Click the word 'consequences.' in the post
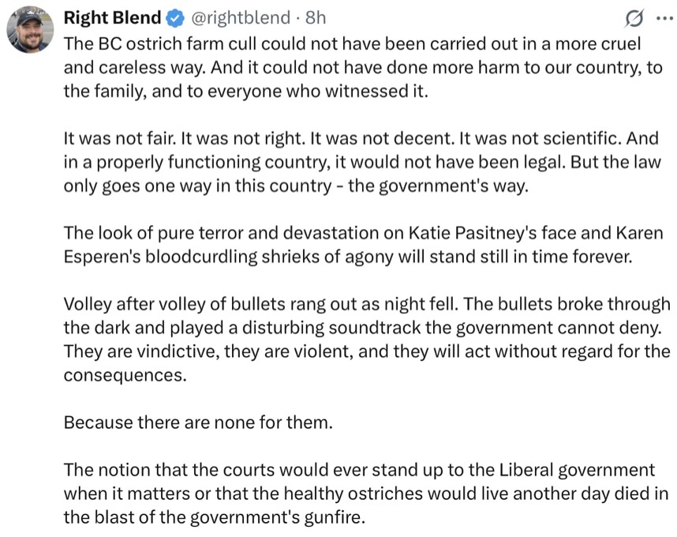Viewport: 677px width, 537px height. [x=125, y=375]
